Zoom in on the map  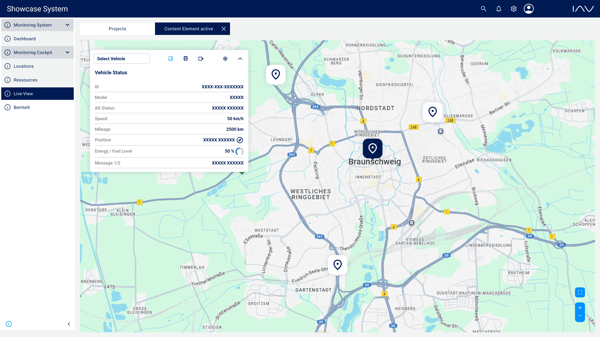point(580,308)
